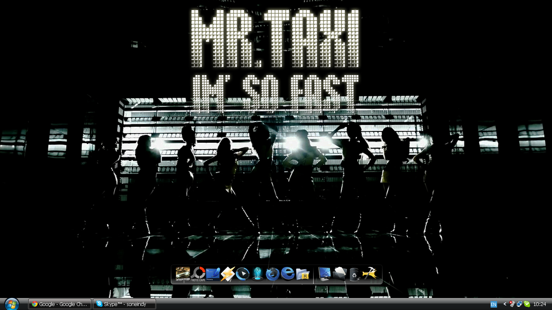The height and width of the screenshot is (310, 552).
Task: Open My Computer monitor icon in dock
Action: (x=324, y=274)
